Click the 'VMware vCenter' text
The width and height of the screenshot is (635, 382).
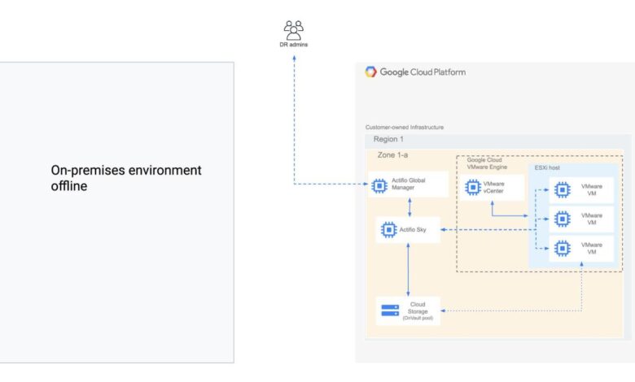(x=493, y=187)
